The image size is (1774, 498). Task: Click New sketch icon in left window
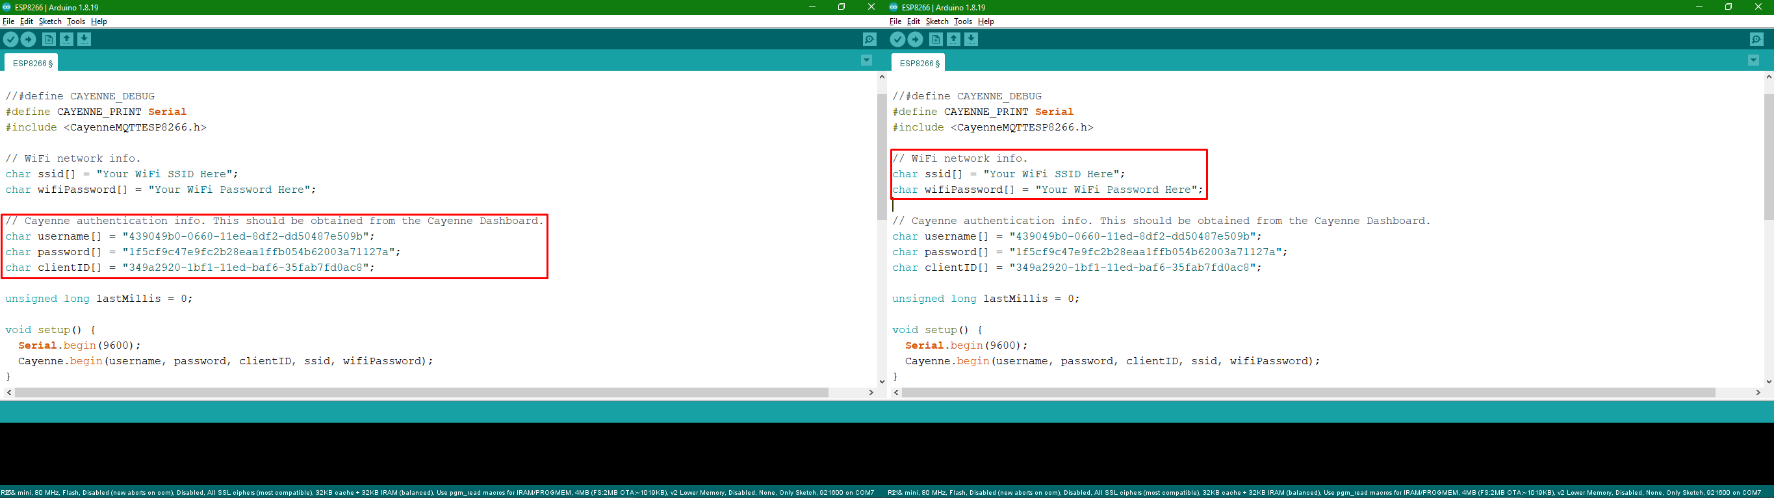(49, 39)
